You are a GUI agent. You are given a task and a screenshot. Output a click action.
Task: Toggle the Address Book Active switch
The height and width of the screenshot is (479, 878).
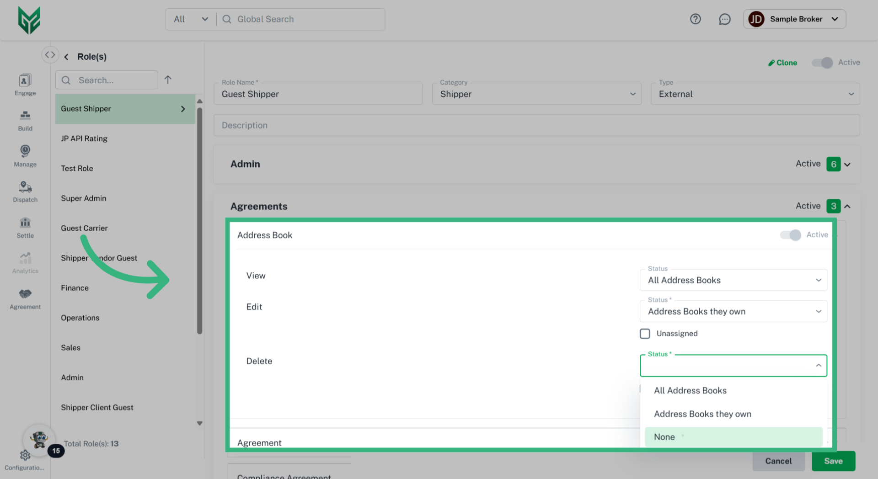[790, 235]
